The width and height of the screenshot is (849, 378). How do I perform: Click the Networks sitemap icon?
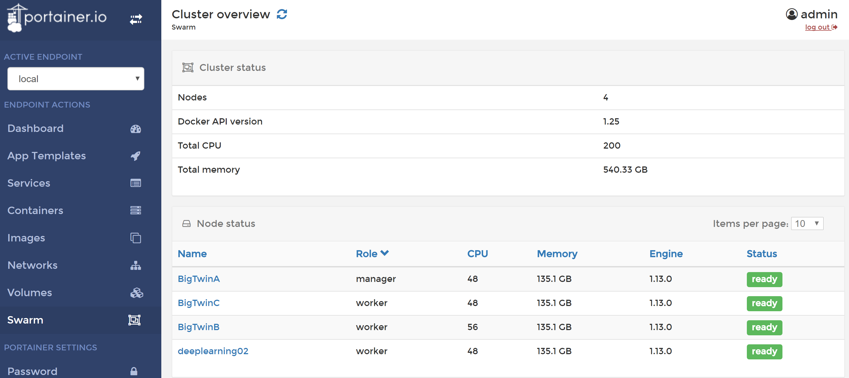(x=136, y=266)
